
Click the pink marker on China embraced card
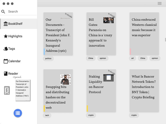(x=130, y=52)
